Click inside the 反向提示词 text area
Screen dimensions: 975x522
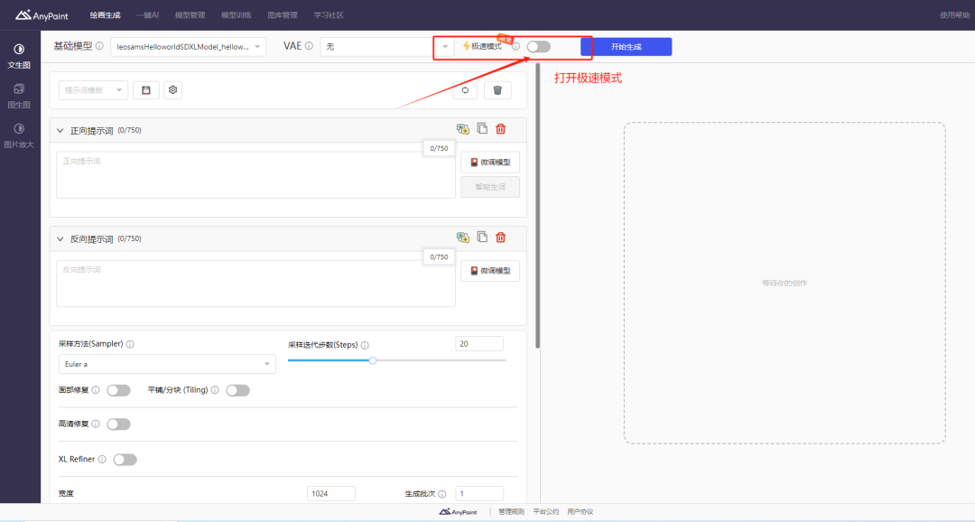[x=255, y=283]
